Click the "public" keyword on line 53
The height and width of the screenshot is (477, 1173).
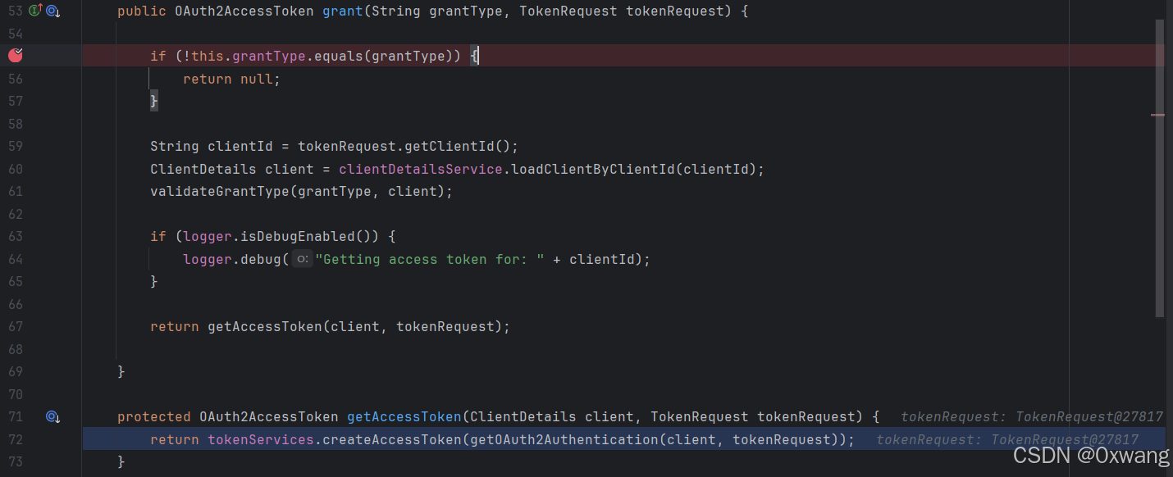pos(142,11)
